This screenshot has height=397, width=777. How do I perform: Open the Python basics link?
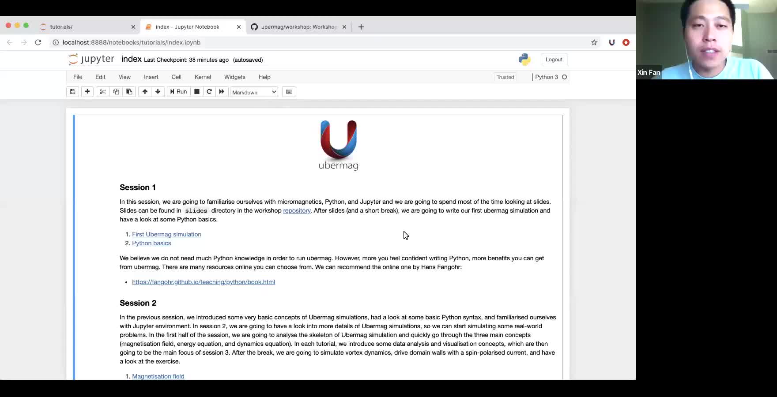pyautogui.click(x=151, y=243)
